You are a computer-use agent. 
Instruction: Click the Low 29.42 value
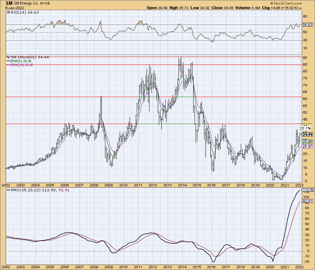tap(200, 8)
